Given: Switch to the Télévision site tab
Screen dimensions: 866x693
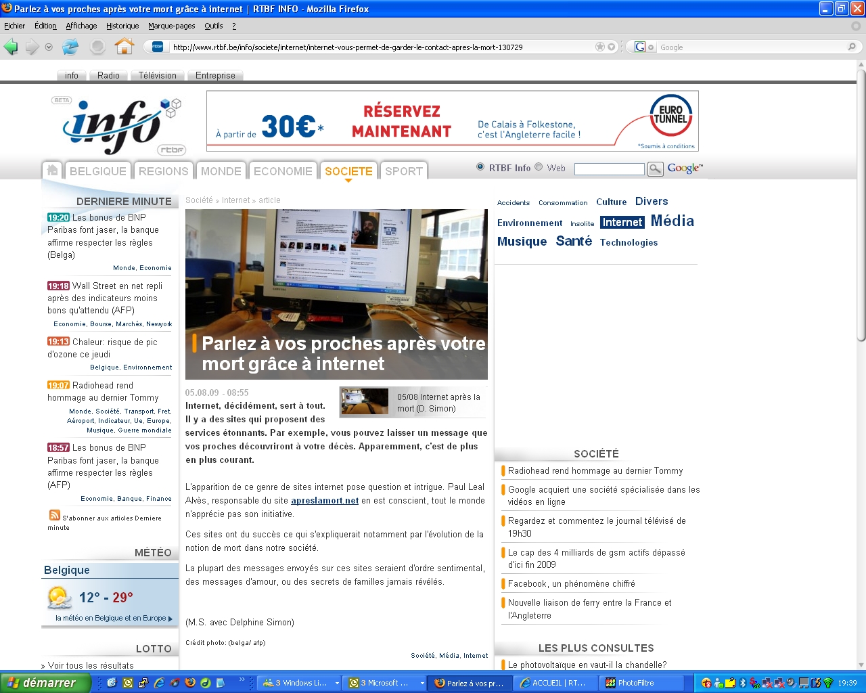Looking at the screenshot, I should pyautogui.click(x=158, y=75).
